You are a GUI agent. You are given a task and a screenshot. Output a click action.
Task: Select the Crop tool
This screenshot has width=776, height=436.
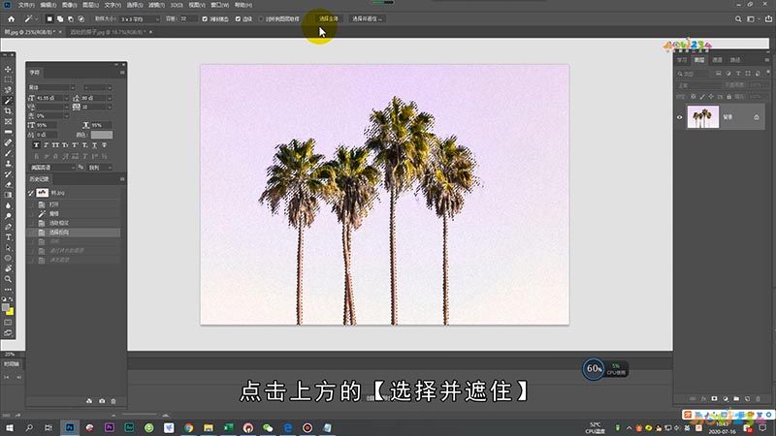coord(8,111)
